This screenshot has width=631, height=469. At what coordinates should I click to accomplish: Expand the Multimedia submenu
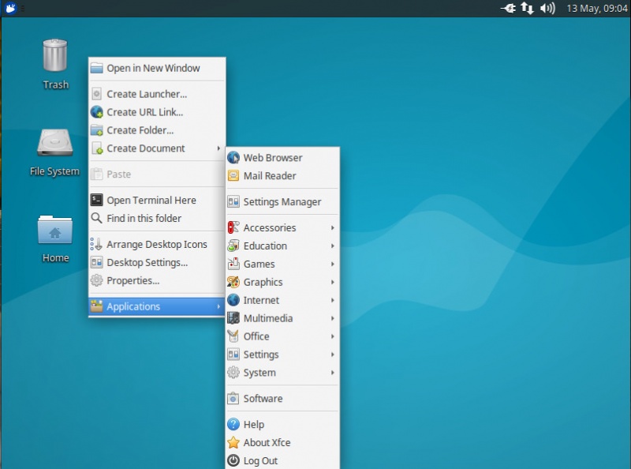coord(268,318)
